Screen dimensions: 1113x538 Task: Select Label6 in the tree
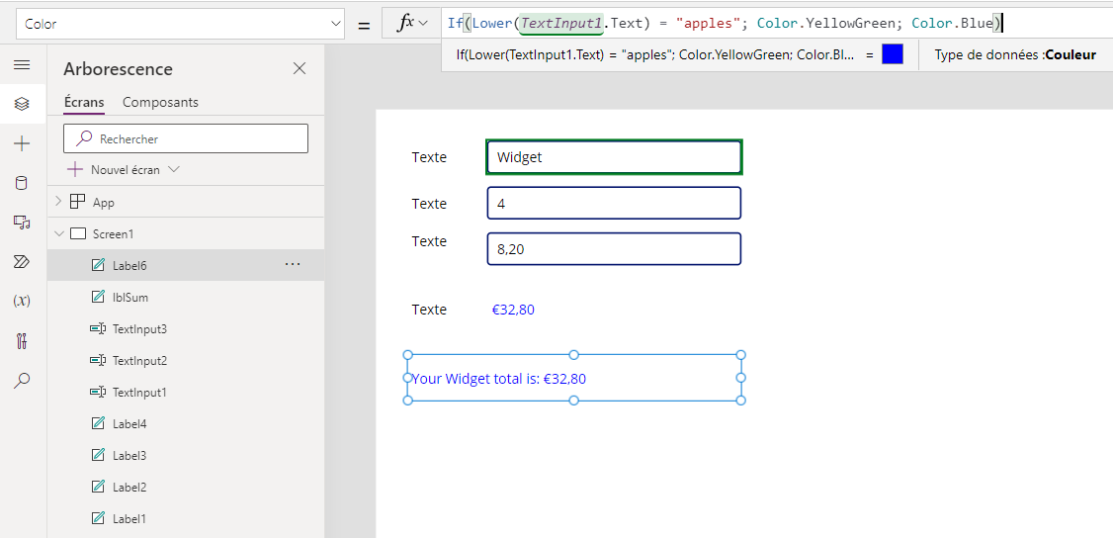click(186, 265)
